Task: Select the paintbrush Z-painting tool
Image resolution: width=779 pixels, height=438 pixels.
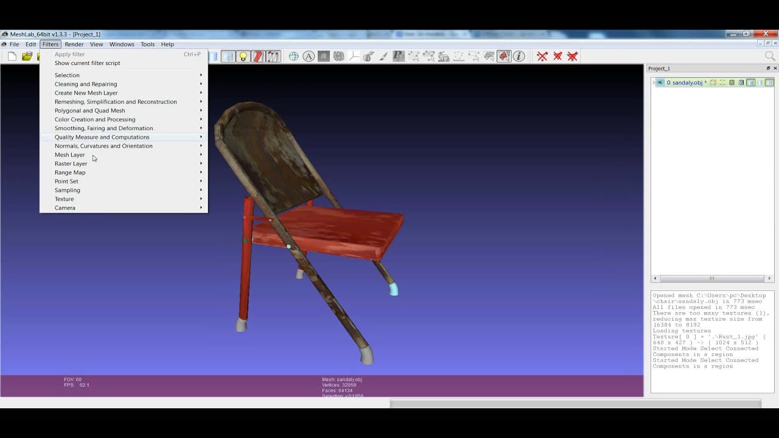Action: click(383, 56)
